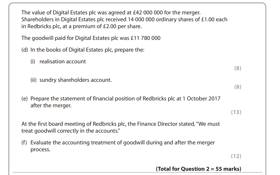Image resolution: width=280 pixels, height=175 pixels.
Task: Click the word "Evaluate" in part (f)
Action: pyautogui.click(x=41, y=143)
